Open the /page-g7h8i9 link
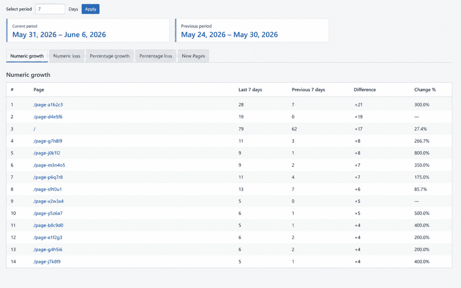Viewport: 461px width, 288px height. (48, 141)
